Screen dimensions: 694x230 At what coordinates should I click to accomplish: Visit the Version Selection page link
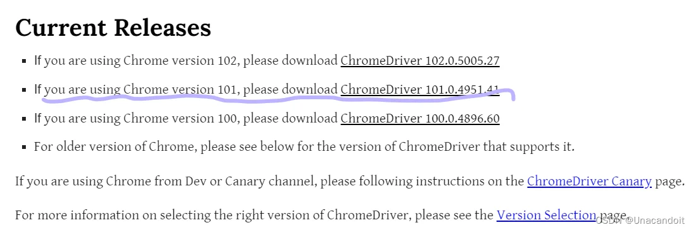[x=546, y=215]
